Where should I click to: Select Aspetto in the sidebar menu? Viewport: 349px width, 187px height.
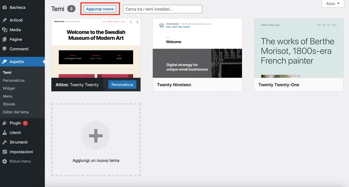tap(22, 62)
